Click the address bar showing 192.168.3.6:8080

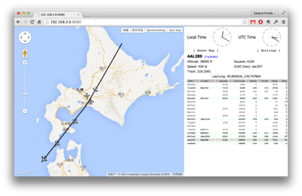[143, 22]
